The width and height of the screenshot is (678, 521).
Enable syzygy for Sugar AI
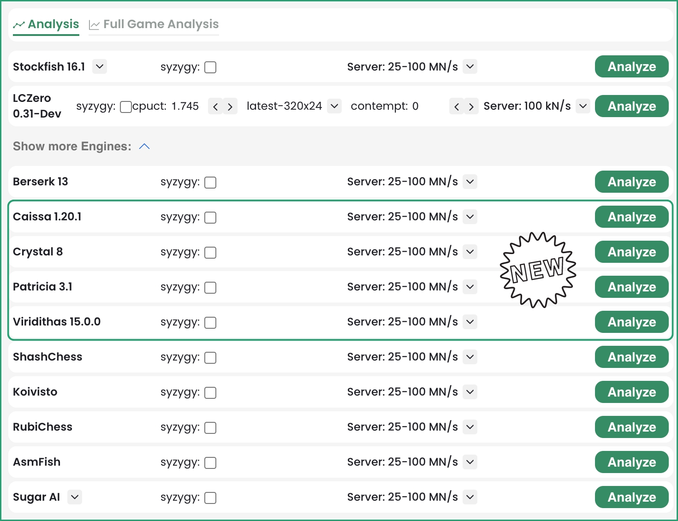coord(210,498)
